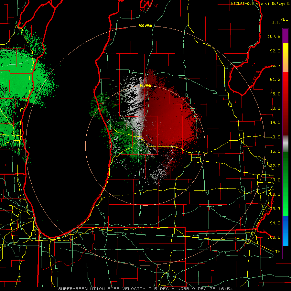The image size is (291, 291).
Task: Click the -63.1 scale value
Action: 274,194
